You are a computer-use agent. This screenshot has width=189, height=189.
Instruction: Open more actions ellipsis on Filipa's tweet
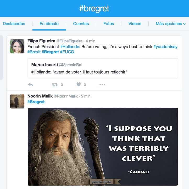click(102, 84)
